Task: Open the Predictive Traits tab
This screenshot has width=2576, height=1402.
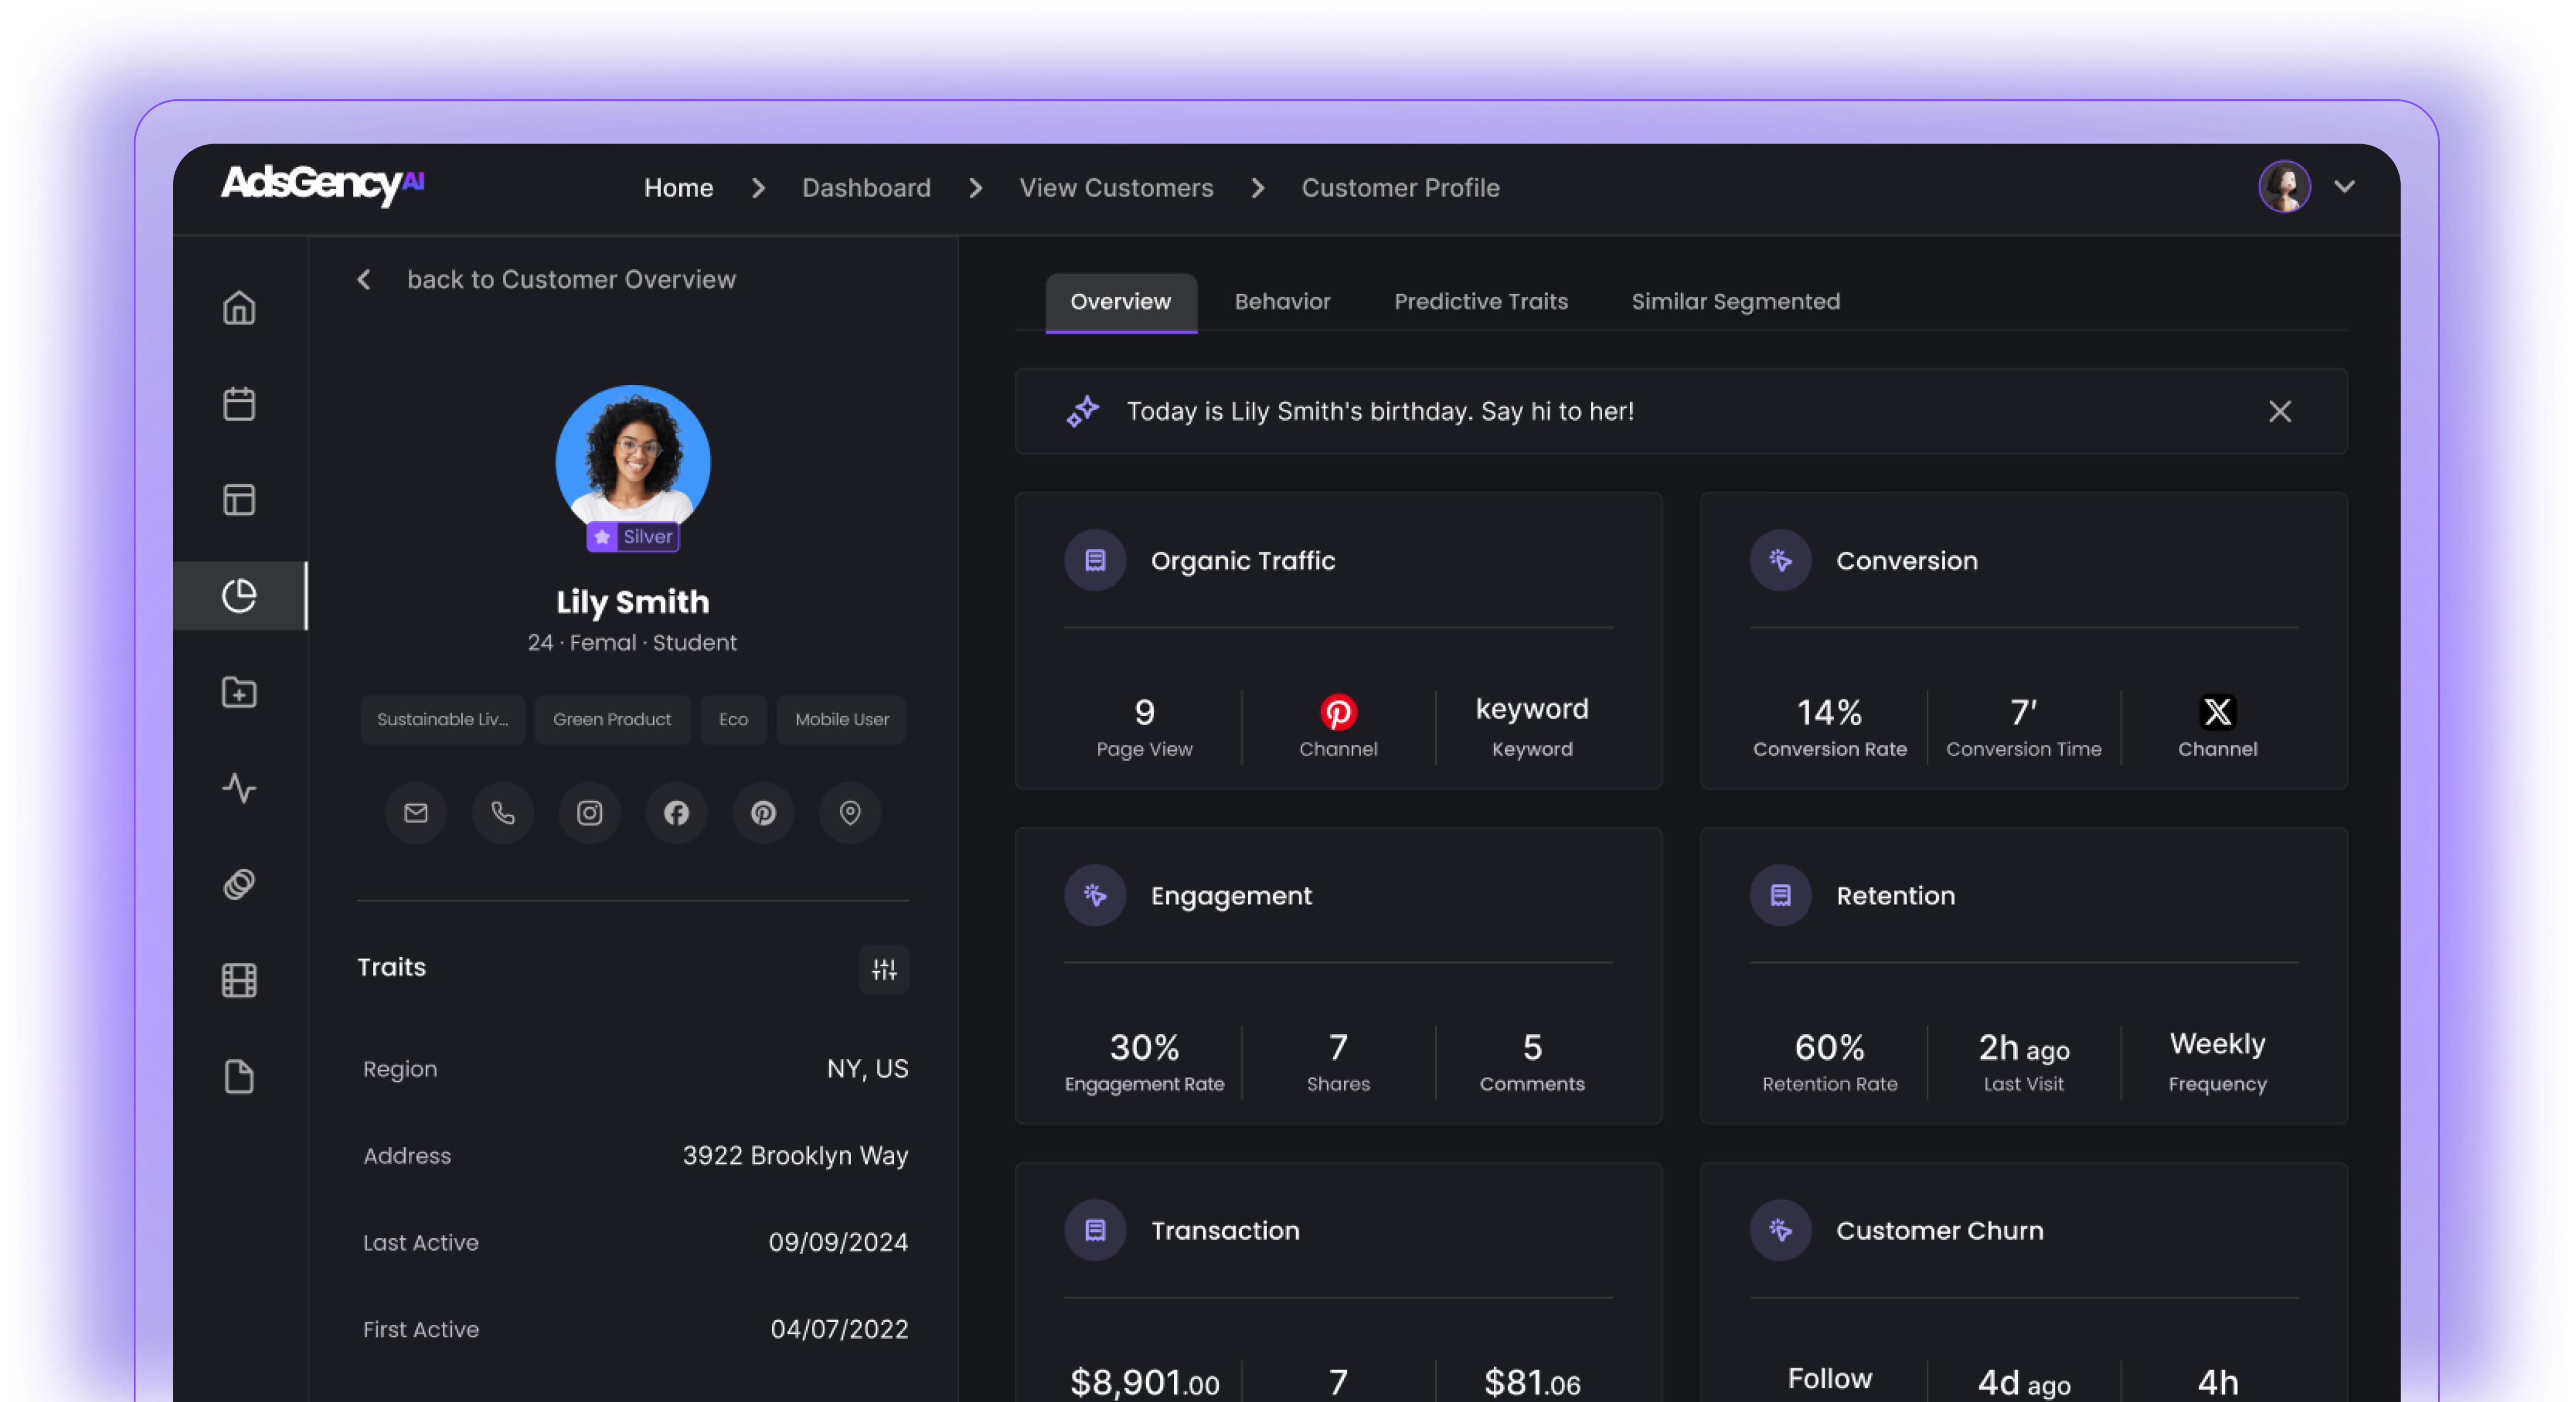Action: [x=1480, y=302]
